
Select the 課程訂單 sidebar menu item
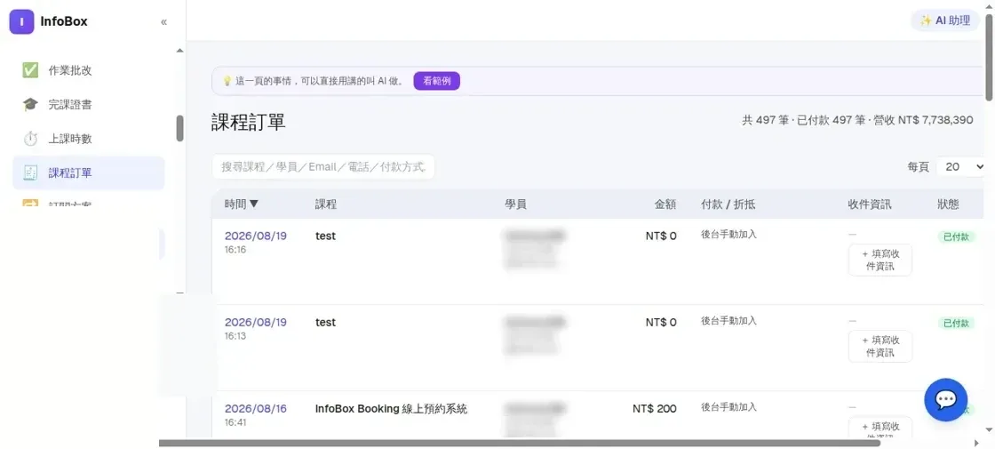88,172
